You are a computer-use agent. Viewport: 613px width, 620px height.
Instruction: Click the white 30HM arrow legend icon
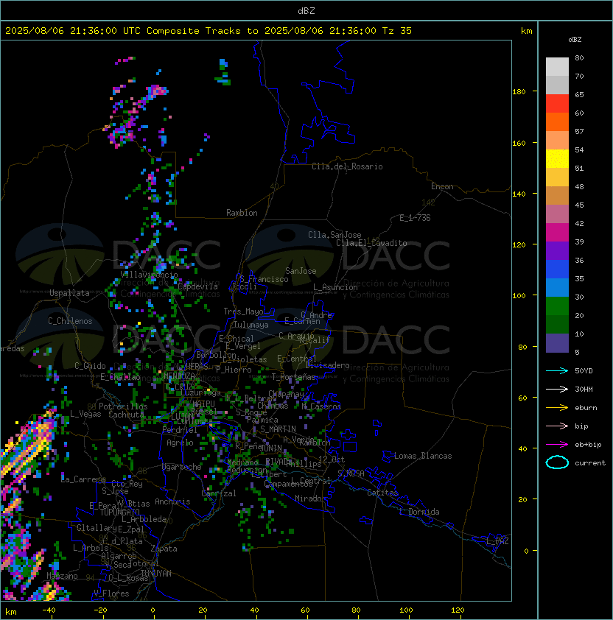(557, 390)
